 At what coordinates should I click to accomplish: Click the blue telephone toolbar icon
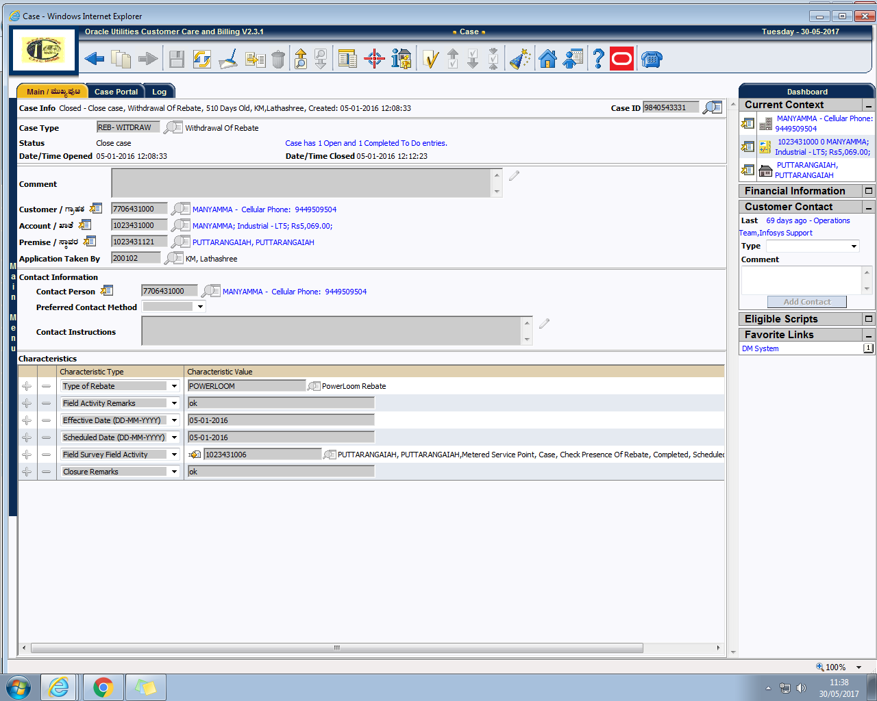pyautogui.click(x=652, y=60)
